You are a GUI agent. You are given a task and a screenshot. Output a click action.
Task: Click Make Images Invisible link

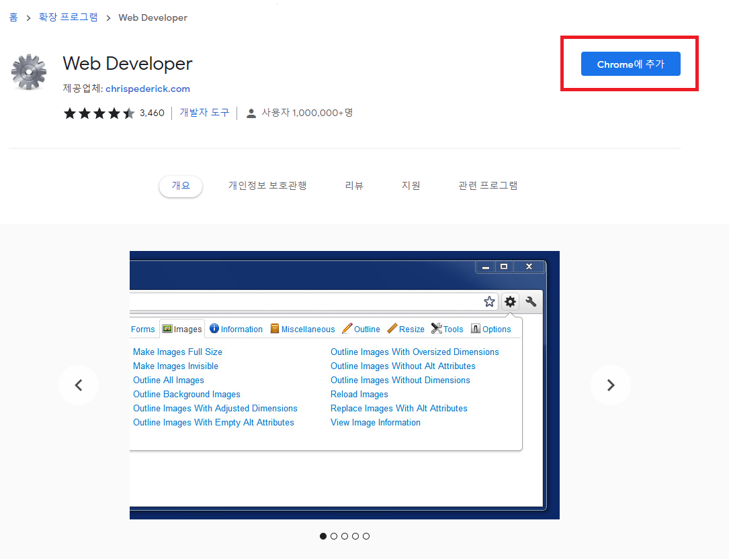(x=176, y=366)
